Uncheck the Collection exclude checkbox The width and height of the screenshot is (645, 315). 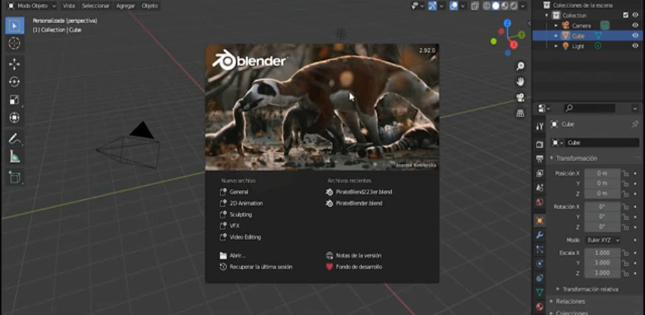coord(625,15)
